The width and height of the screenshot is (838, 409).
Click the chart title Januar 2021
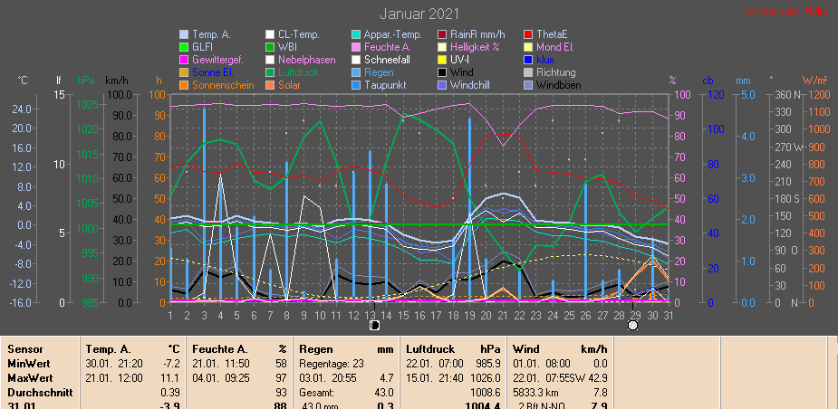(x=419, y=14)
